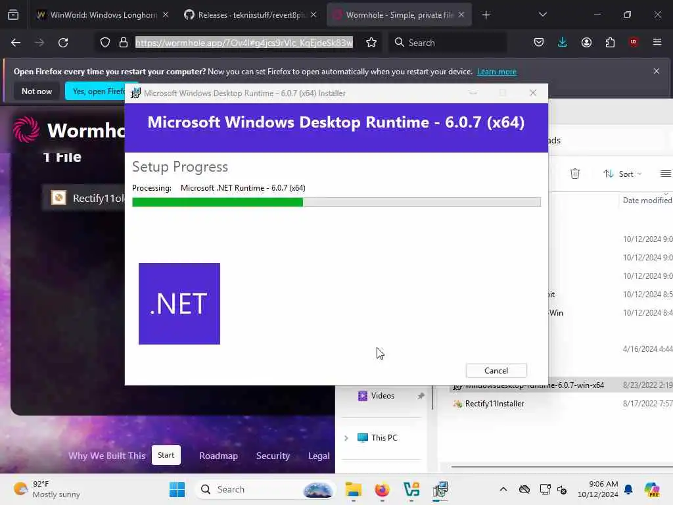The width and height of the screenshot is (673, 505).
Task: Select This PC in navigation pane
Action: [384, 437]
